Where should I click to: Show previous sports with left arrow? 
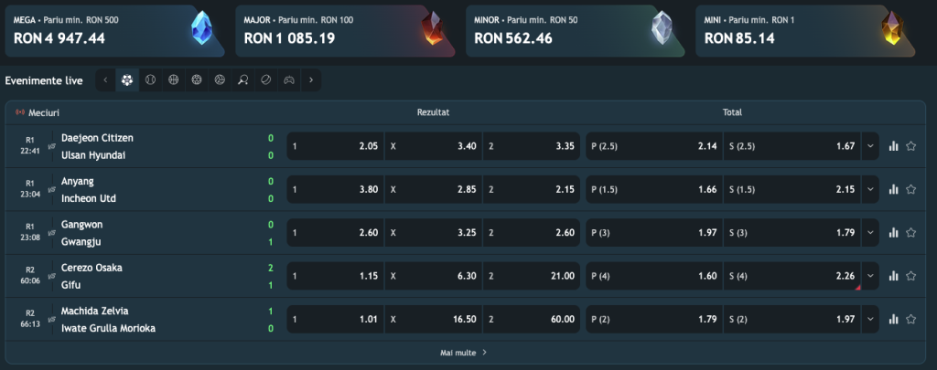point(105,80)
